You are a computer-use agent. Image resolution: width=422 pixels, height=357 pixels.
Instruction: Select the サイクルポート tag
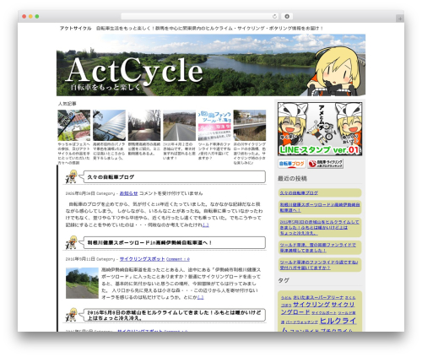[x=324, y=313]
